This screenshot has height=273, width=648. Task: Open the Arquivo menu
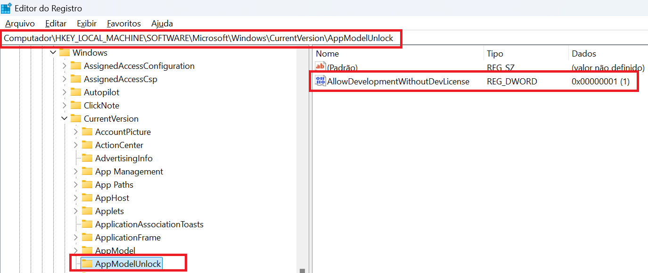click(20, 23)
